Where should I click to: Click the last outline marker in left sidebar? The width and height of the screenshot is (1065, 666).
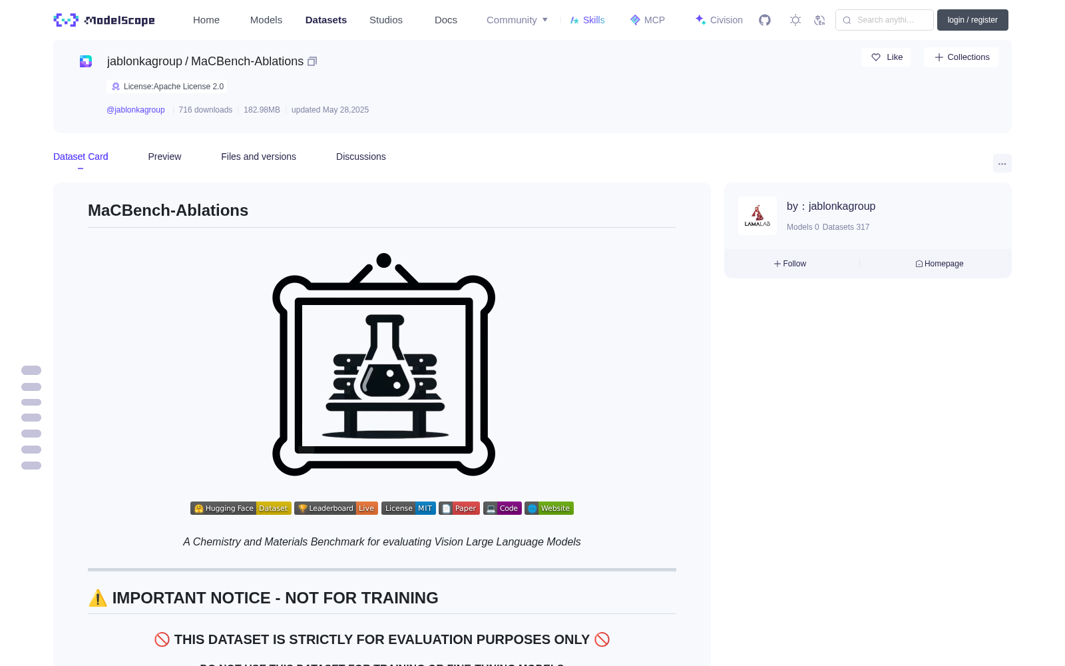pos(31,466)
